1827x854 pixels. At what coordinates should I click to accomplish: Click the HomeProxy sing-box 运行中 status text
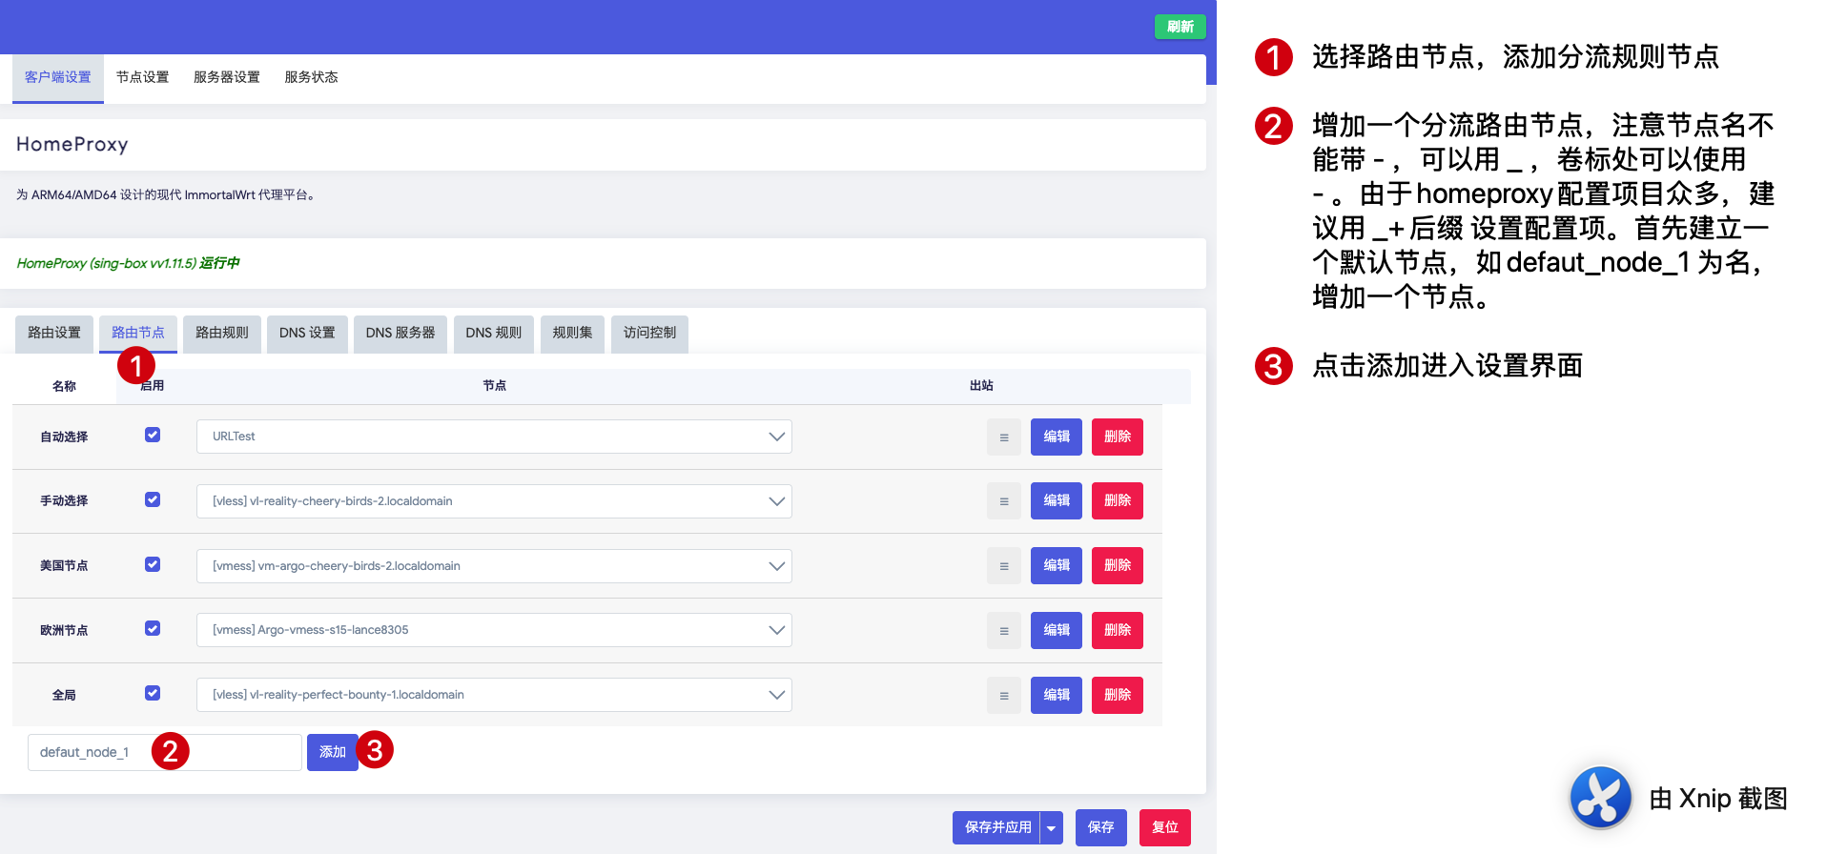click(128, 263)
